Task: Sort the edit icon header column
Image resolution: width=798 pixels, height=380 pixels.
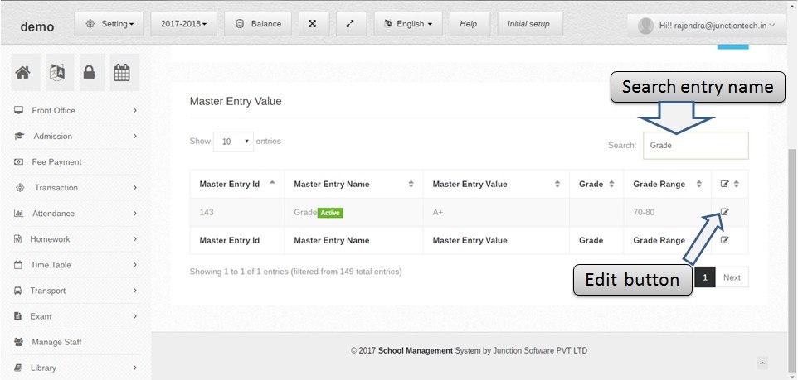Action: pos(730,184)
